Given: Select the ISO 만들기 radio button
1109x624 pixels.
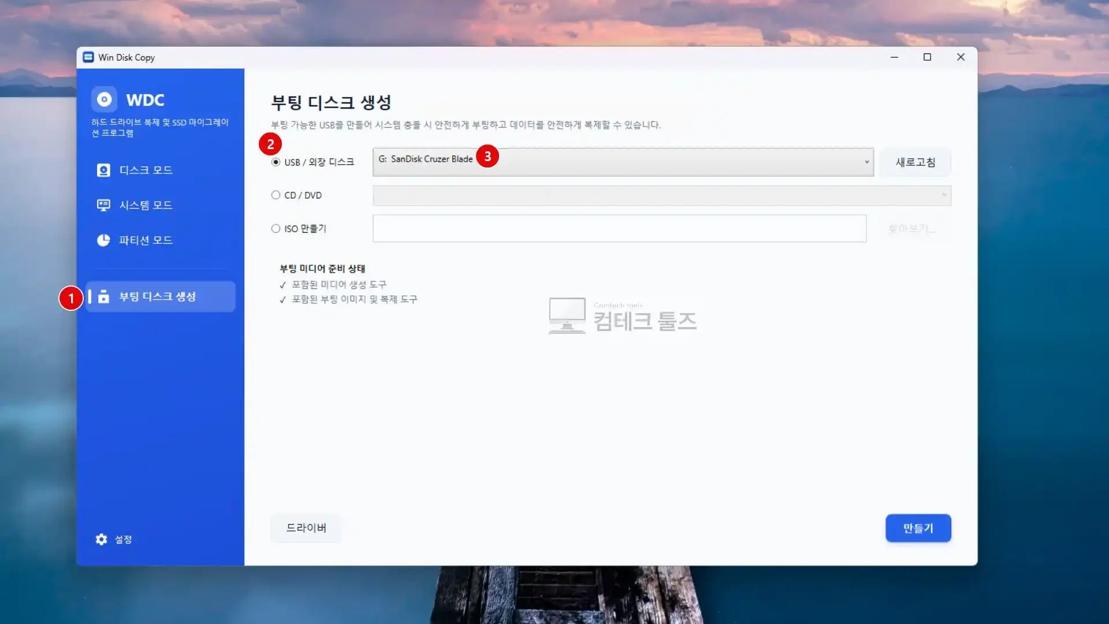Looking at the screenshot, I should (276, 229).
